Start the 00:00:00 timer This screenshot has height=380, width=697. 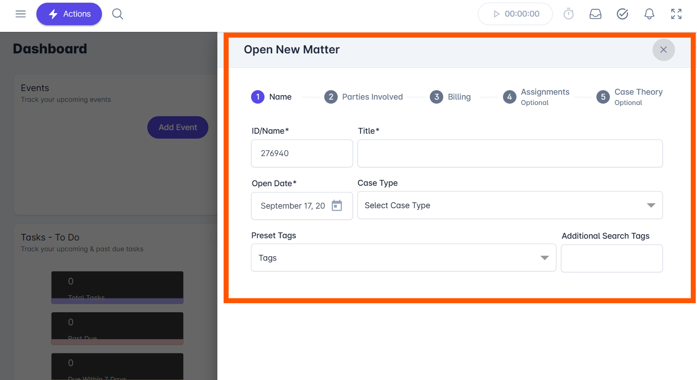(x=515, y=14)
